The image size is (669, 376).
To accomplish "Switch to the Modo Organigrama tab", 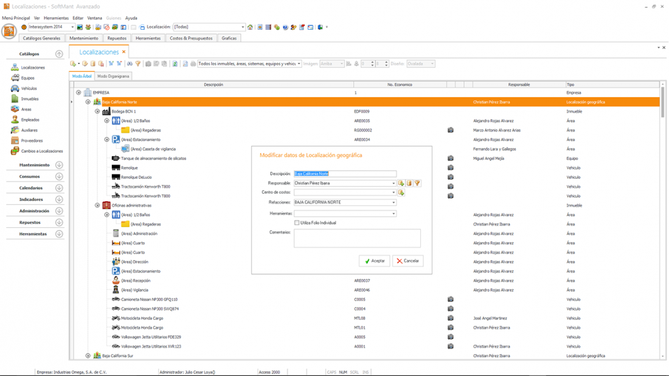I will (x=113, y=77).
